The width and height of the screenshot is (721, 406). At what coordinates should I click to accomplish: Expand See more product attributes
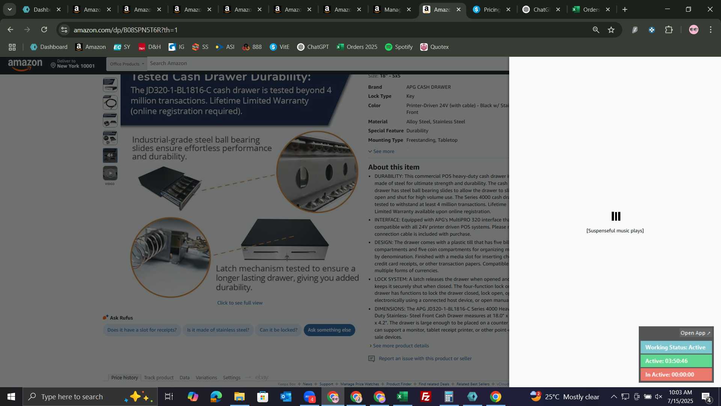coord(381,151)
